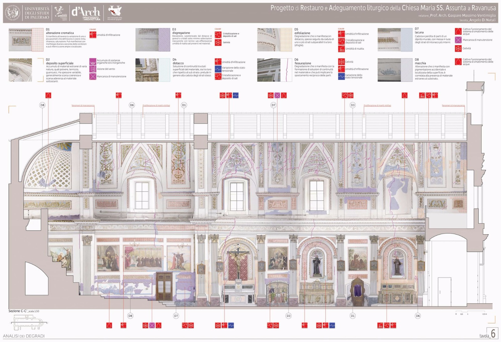Click the d'Arch department logo
Screen dimensions: 501x342
tap(86, 13)
